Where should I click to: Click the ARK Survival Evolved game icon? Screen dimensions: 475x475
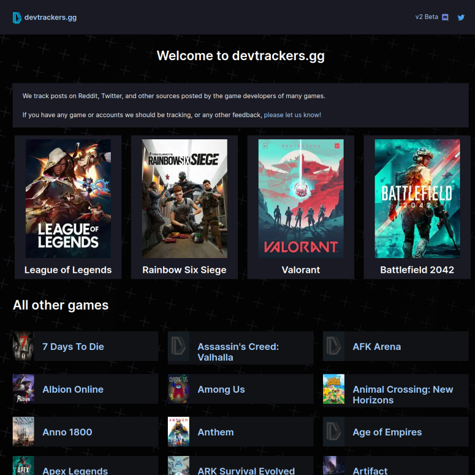[178, 465]
